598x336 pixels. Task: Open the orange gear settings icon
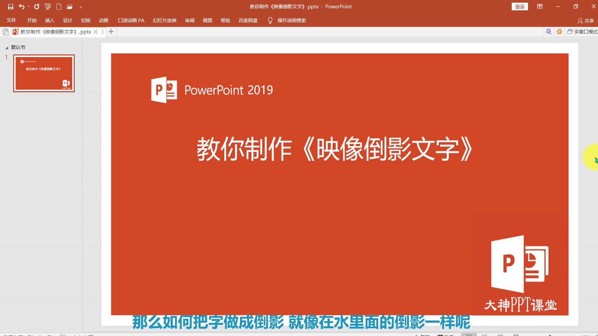560,32
